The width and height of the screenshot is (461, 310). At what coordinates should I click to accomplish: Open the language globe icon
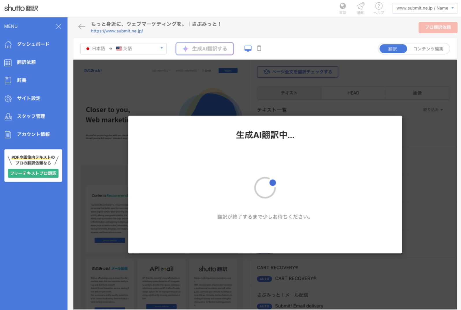[343, 8]
